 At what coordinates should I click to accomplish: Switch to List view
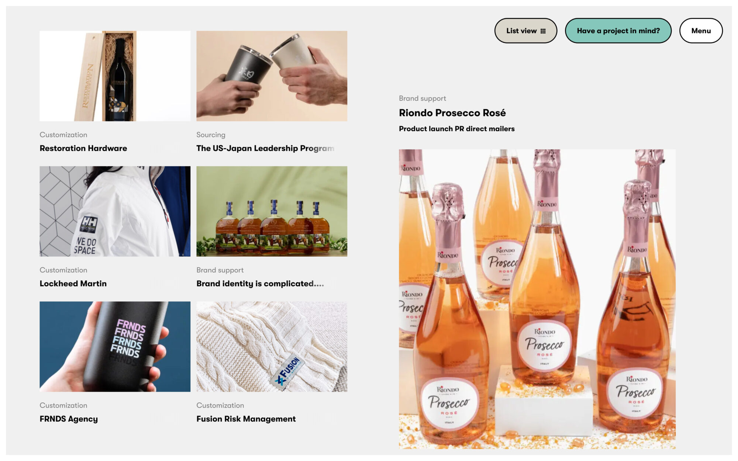pyautogui.click(x=525, y=31)
